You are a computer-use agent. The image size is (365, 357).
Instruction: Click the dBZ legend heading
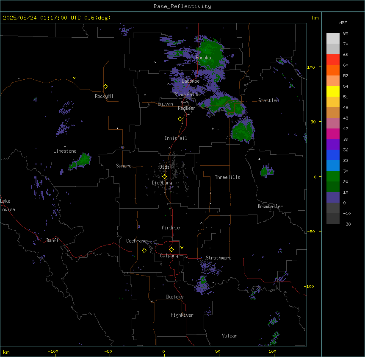point(343,22)
